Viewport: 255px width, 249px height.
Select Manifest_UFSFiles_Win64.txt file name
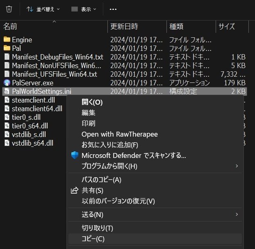click(55, 74)
